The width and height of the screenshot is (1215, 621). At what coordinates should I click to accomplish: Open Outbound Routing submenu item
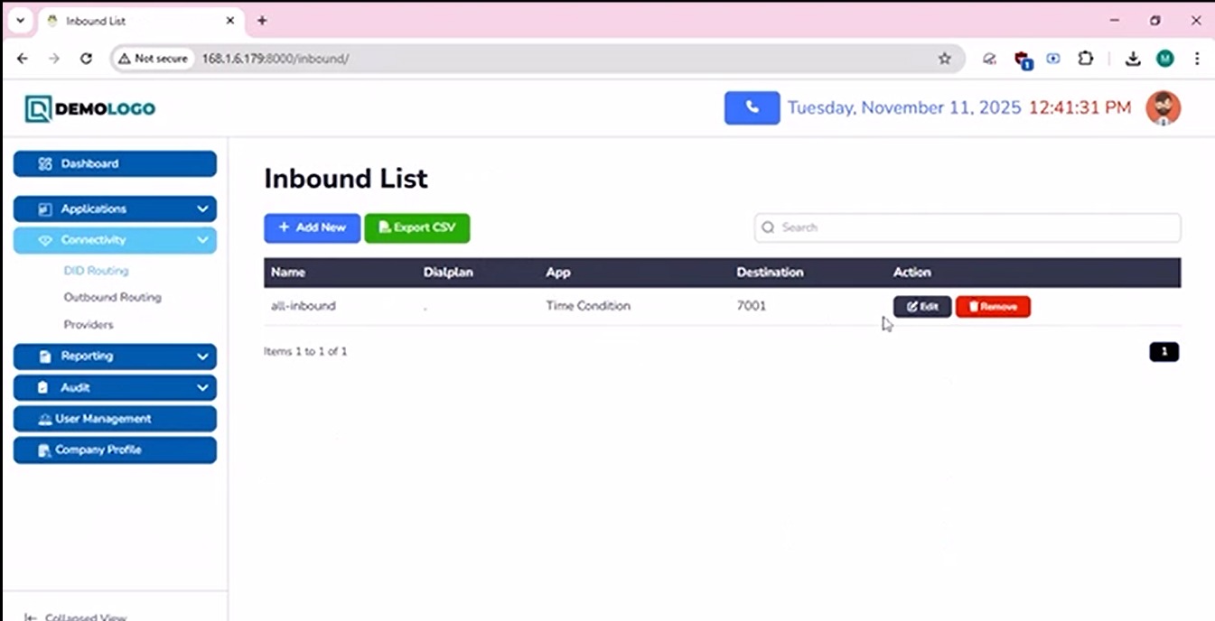click(x=112, y=297)
